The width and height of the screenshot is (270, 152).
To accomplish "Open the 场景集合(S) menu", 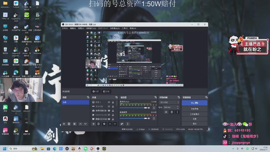I will 115,28.
